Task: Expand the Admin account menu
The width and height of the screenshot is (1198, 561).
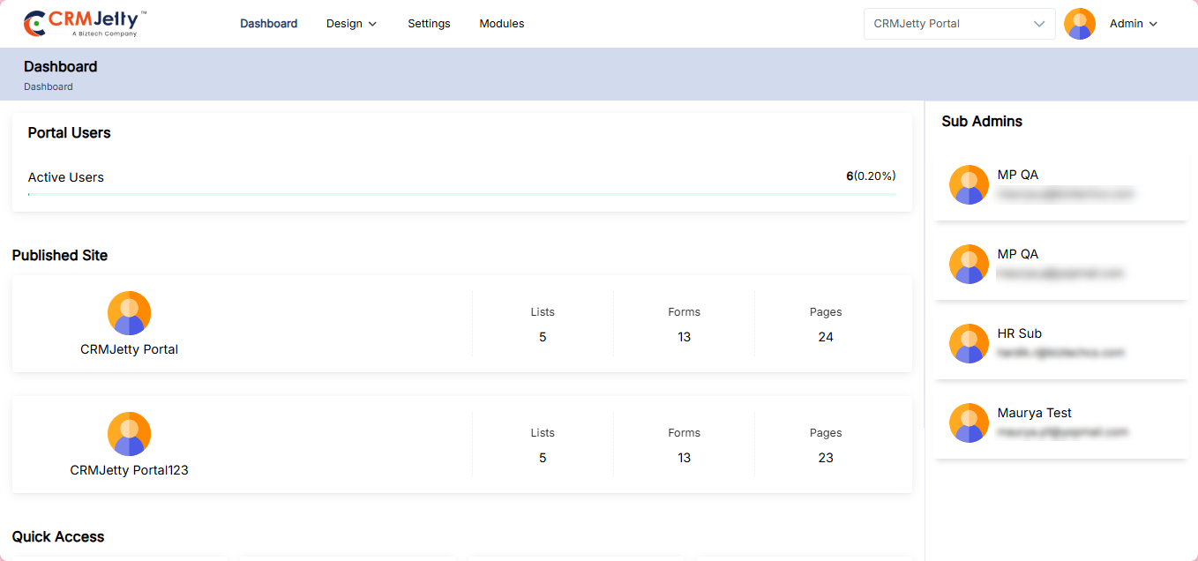Action: coord(1133,24)
